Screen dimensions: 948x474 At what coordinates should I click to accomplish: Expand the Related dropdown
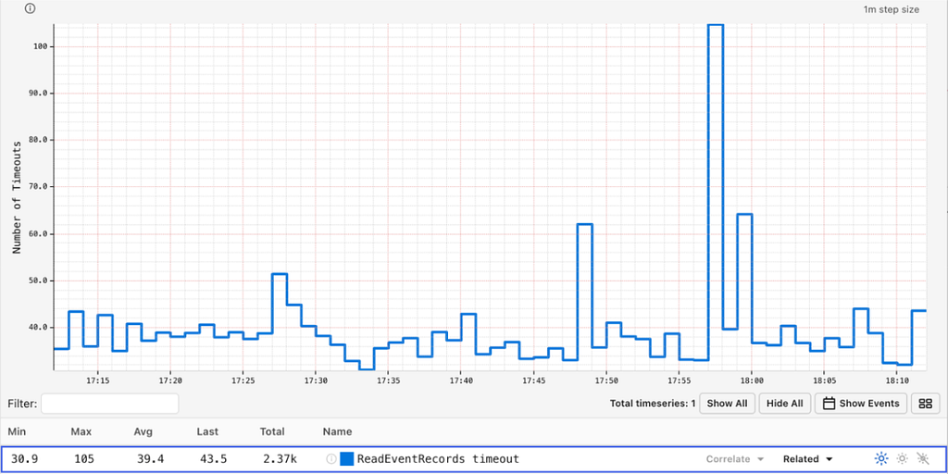(x=807, y=459)
